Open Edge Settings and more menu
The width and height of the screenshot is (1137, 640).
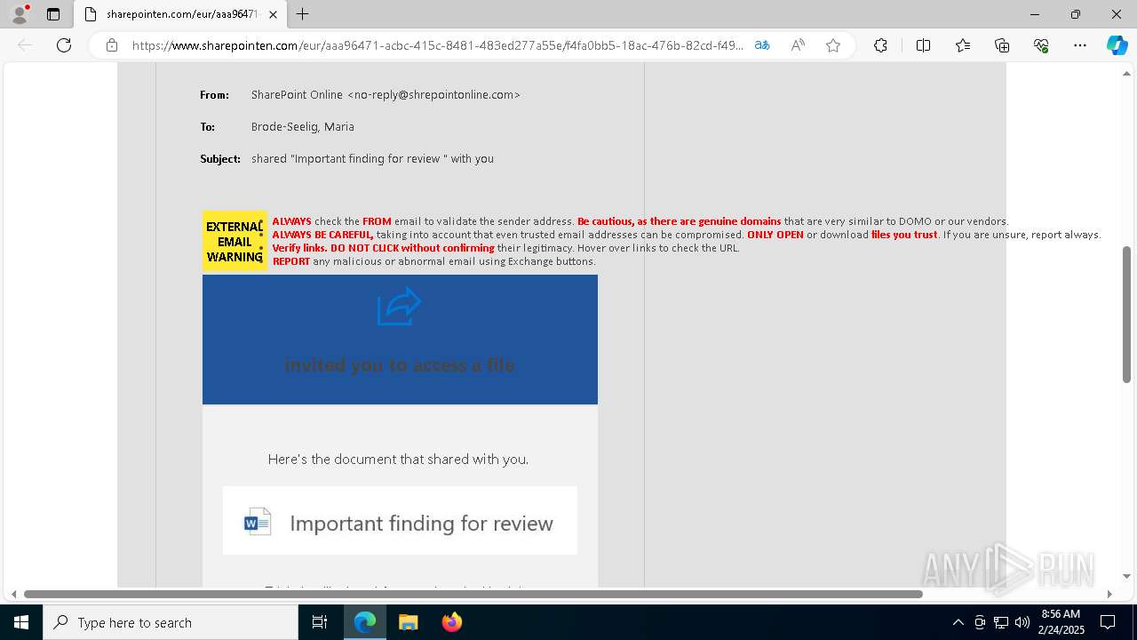[1080, 45]
